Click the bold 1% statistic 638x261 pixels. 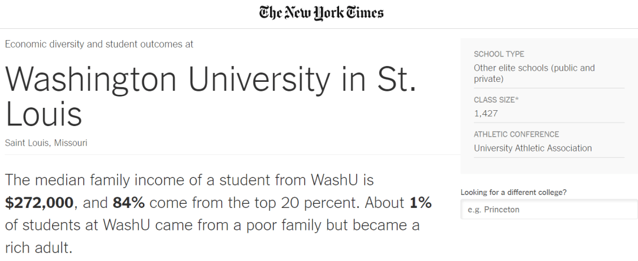pyautogui.click(x=421, y=203)
